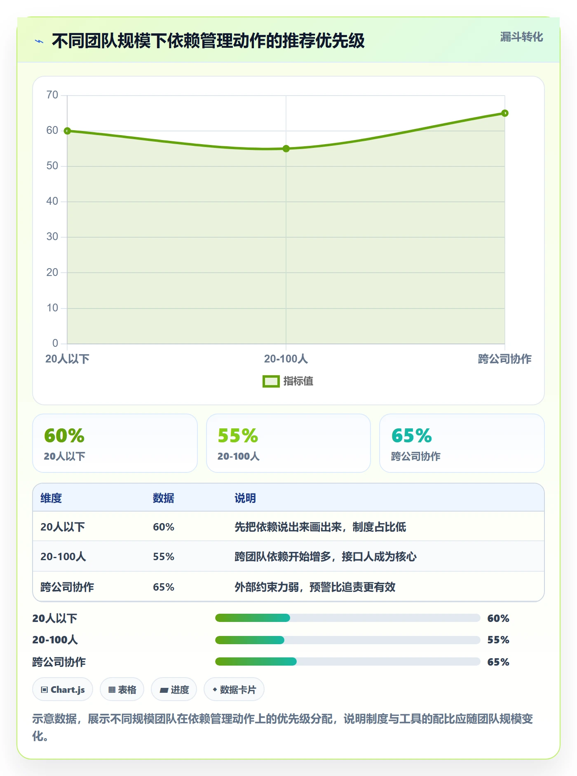Open the 65% 跨公司协作 stat card
This screenshot has height=776, width=577.
point(462,443)
